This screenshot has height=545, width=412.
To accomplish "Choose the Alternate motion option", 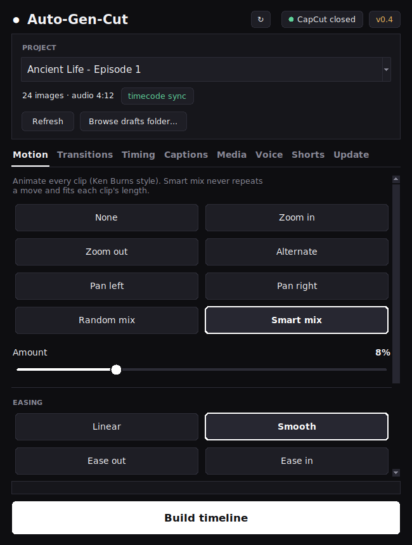I will pyautogui.click(x=297, y=252).
